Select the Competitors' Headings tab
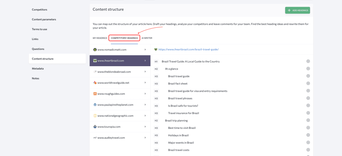342x156 pixels. point(124,38)
